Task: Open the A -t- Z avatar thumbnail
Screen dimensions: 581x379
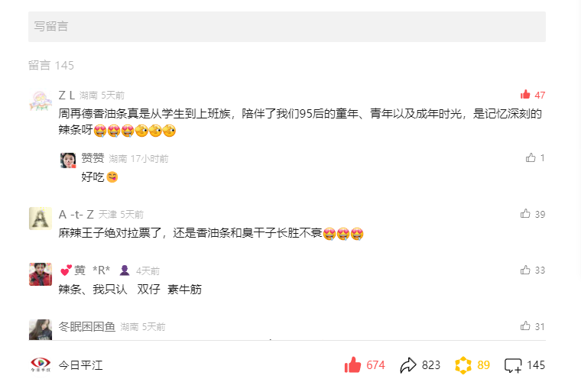Action: (x=41, y=219)
